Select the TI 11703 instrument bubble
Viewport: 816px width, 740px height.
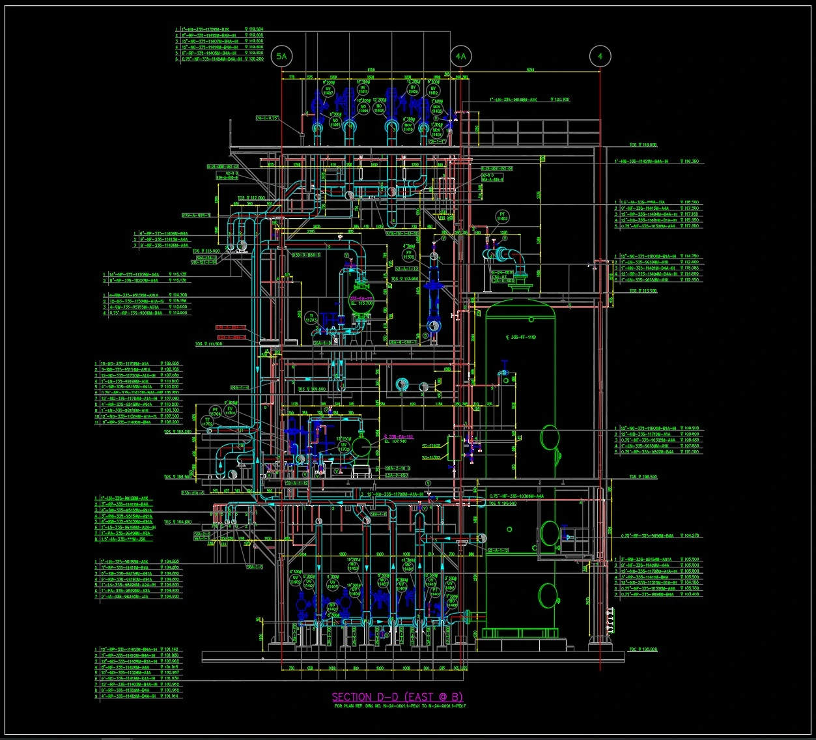pyautogui.click(x=311, y=318)
